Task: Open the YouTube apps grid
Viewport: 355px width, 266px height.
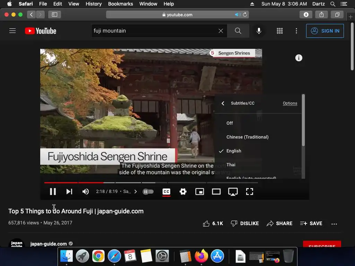Action: (280, 31)
